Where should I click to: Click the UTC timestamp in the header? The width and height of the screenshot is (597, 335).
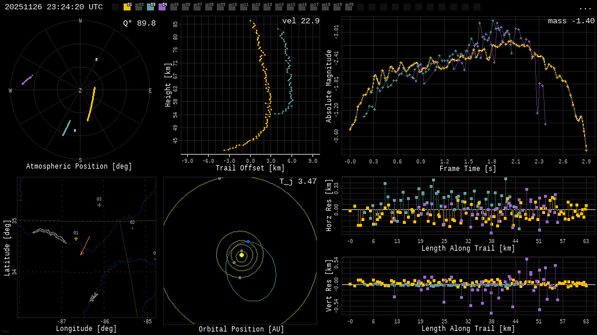coord(54,7)
